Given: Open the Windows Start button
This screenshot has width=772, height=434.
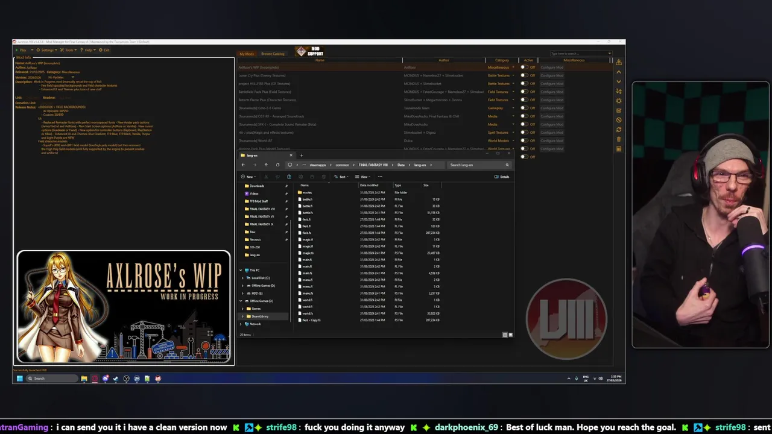Looking at the screenshot, I should (x=20, y=379).
